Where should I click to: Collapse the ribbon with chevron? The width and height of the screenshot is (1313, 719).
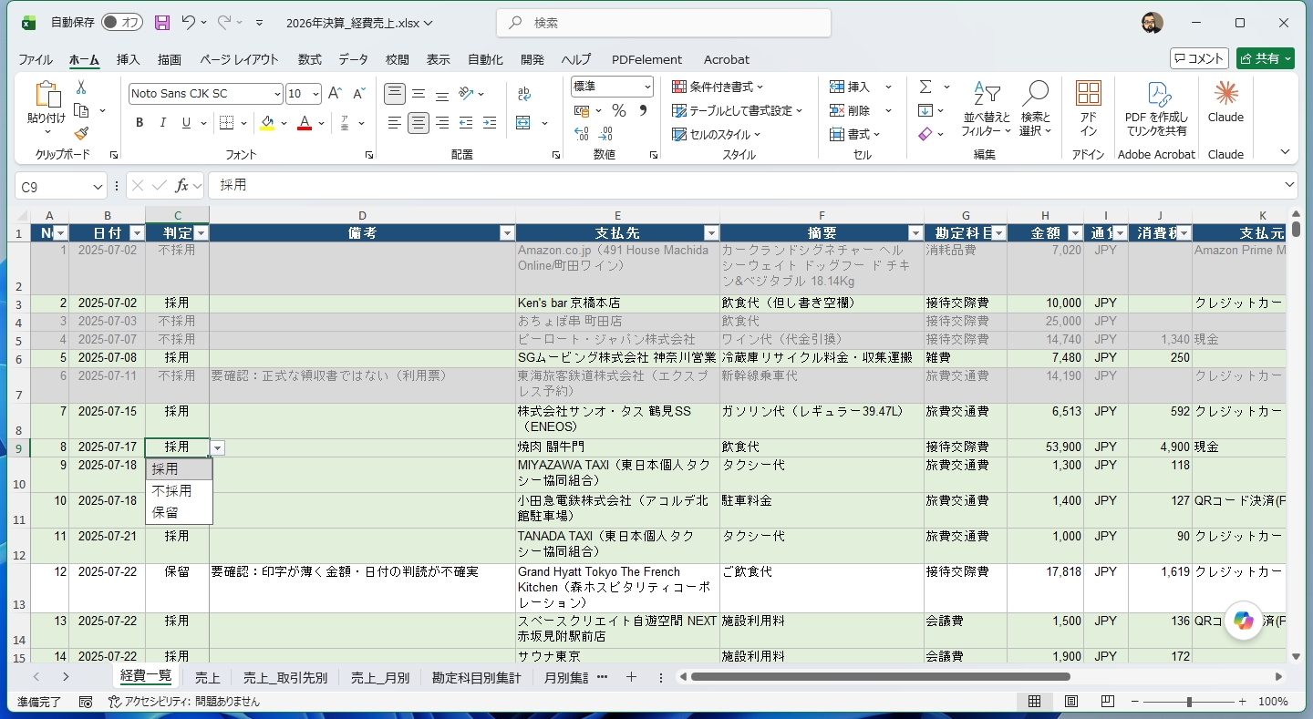click(x=1286, y=152)
